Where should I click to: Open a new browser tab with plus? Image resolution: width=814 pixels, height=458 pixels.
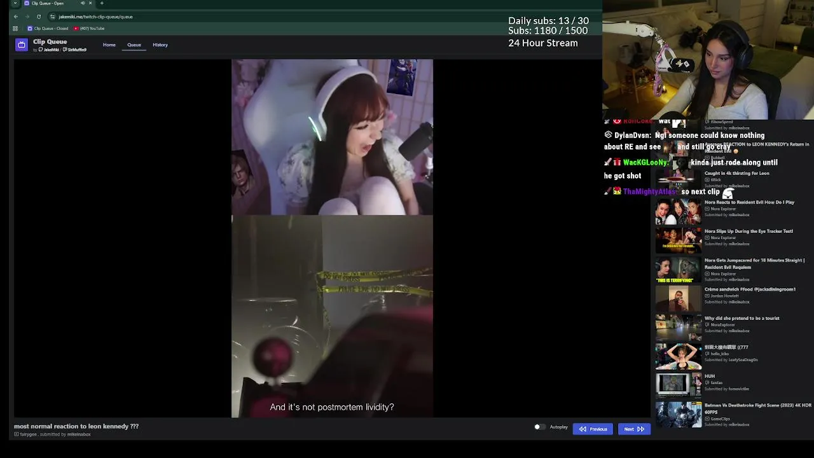(102, 3)
